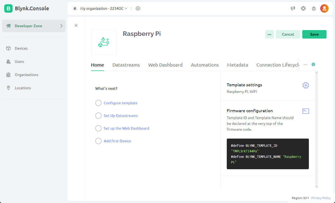Go to Users in sidebar
The width and height of the screenshot is (335, 203).
click(19, 62)
